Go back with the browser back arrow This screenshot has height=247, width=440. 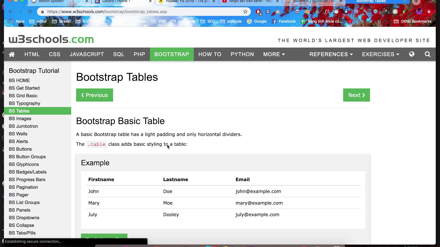(x=11, y=12)
